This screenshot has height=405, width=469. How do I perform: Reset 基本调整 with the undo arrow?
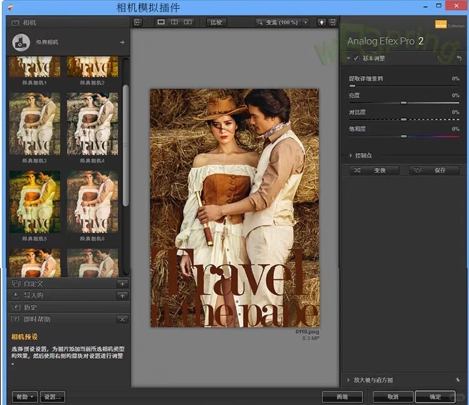pyautogui.click(x=460, y=59)
